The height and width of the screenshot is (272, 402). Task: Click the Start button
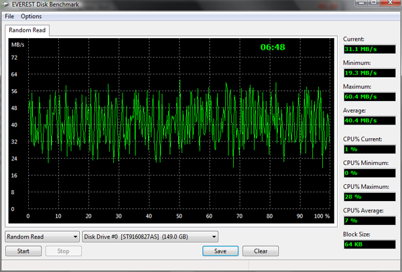coord(23,251)
